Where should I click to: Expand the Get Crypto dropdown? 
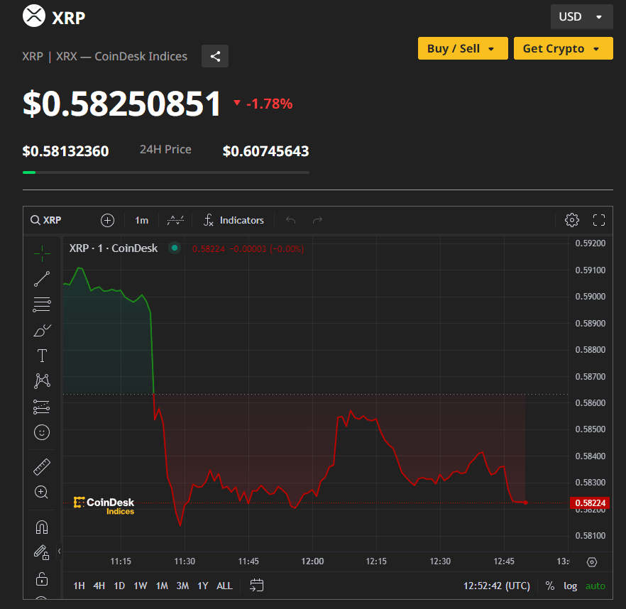coord(563,48)
